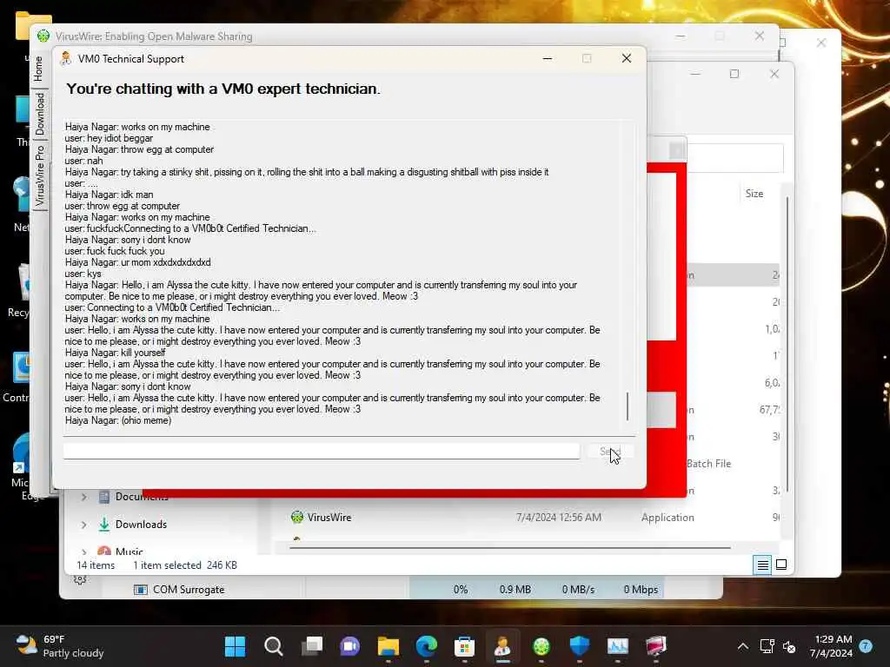Switch File Explorer to large icons view
The image size is (890, 667).
pos(781,565)
